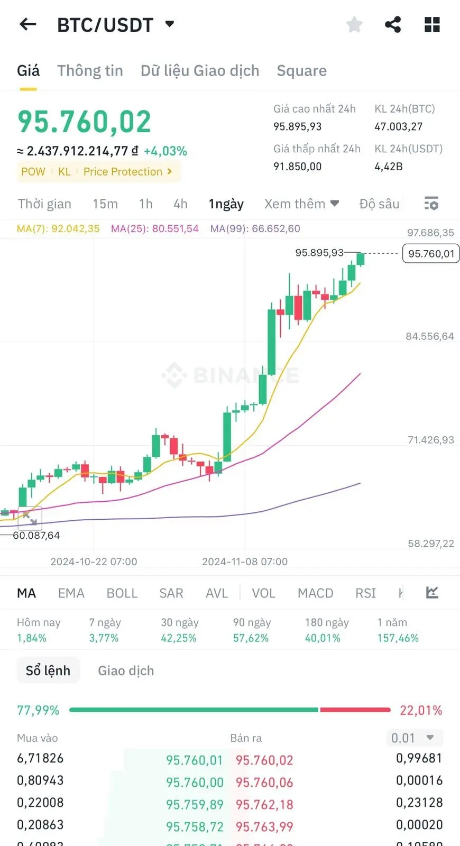Viewport: 460px width, 846px height.
Task: Open chart settings icon beside Độ sâu
Action: click(x=431, y=204)
